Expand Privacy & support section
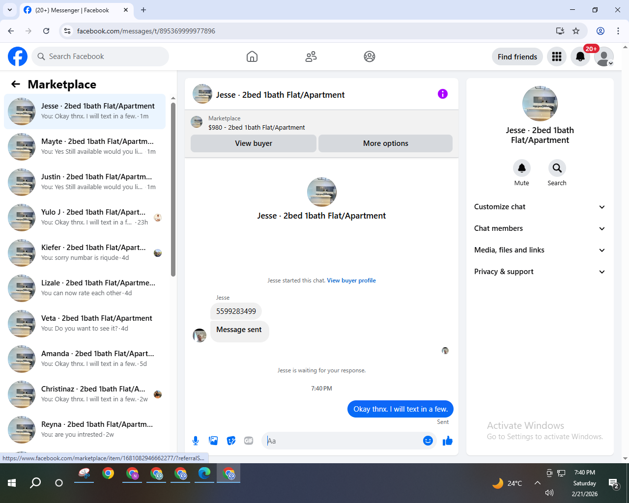Image resolution: width=629 pixels, height=503 pixels. 540,272
